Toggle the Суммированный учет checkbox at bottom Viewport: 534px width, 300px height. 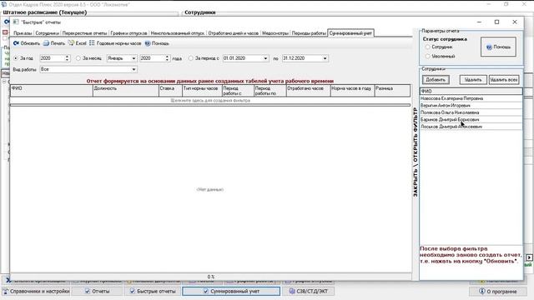tap(206, 291)
